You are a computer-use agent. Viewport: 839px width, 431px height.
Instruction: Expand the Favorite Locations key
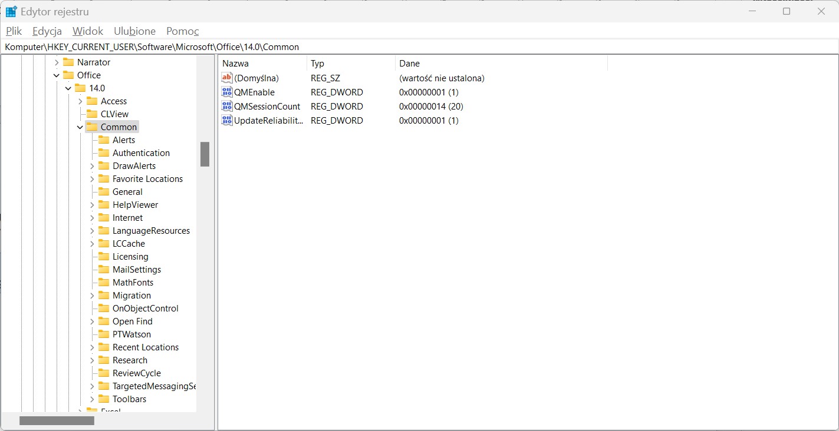coord(92,179)
